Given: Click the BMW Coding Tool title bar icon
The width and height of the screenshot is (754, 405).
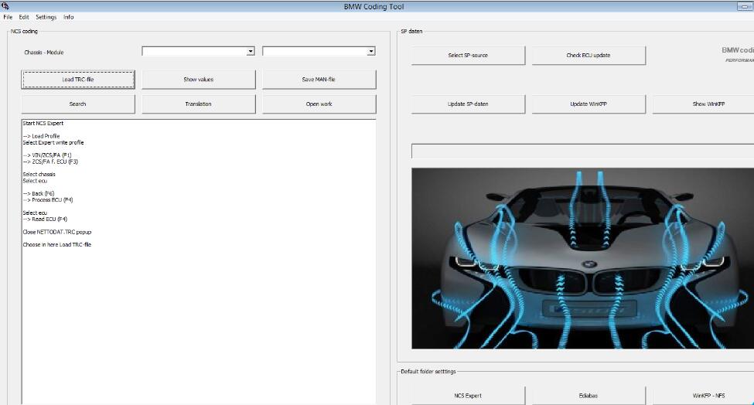Looking at the screenshot, I should point(5,6).
